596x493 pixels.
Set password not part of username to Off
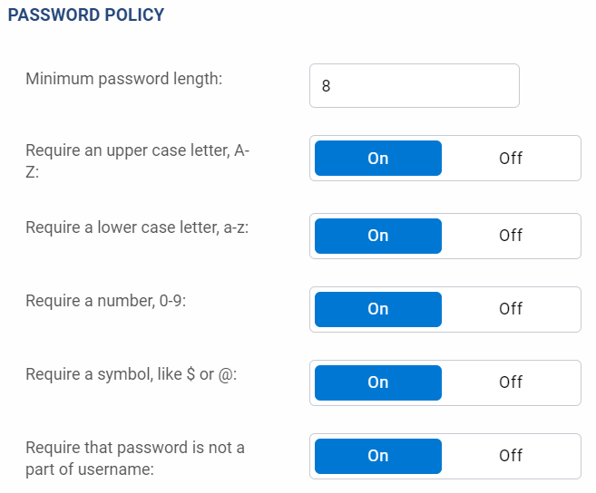click(x=511, y=456)
